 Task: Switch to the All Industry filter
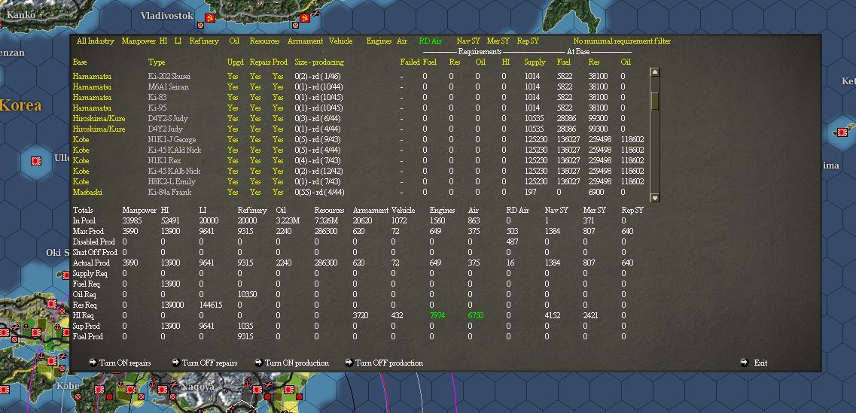coord(95,41)
